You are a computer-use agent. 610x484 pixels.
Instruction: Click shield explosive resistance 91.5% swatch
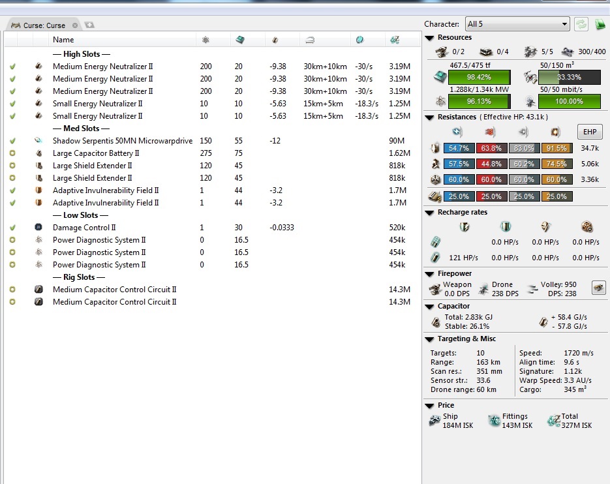pyautogui.click(x=557, y=148)
